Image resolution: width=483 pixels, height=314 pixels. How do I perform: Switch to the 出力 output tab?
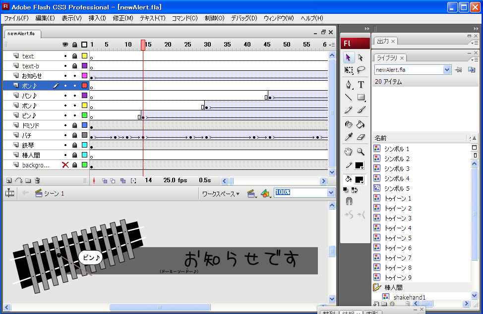click(382, 41)
